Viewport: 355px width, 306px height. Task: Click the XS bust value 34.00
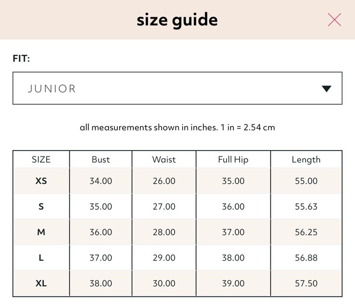pos(101,181)
